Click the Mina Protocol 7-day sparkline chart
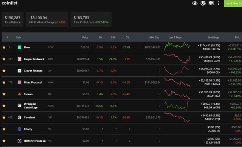Viewport: 242px width, 147px height. [x=177, y=82]
